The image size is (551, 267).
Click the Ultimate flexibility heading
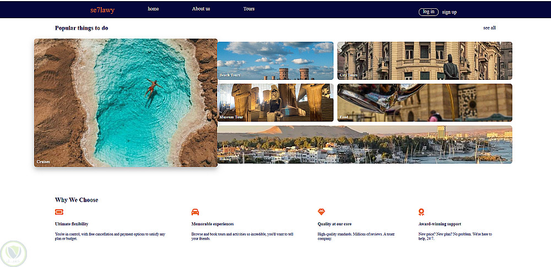pos(72,224)
